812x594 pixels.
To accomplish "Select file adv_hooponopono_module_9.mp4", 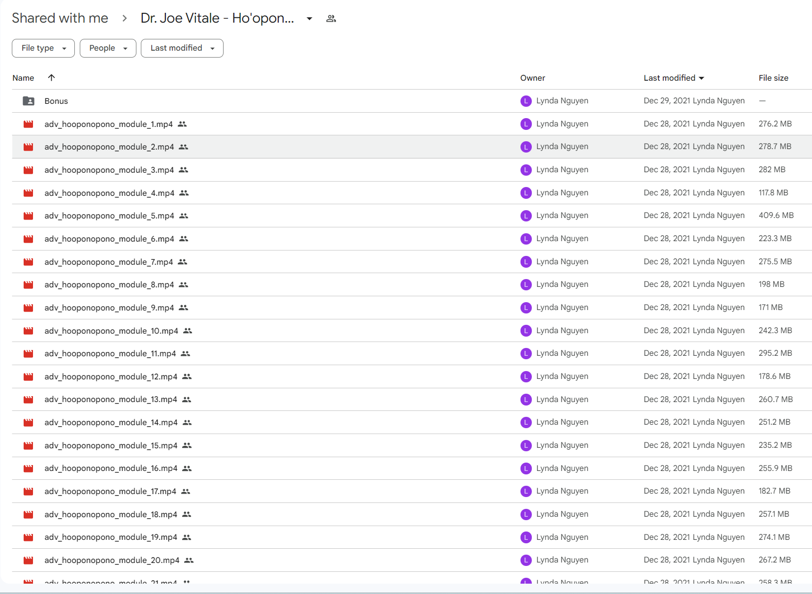I will pos(109,308).
